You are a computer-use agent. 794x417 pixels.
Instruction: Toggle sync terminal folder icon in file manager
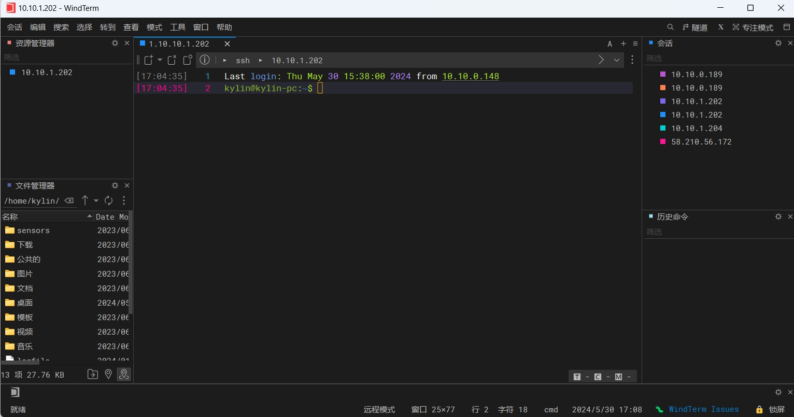[x=124, y=374]
